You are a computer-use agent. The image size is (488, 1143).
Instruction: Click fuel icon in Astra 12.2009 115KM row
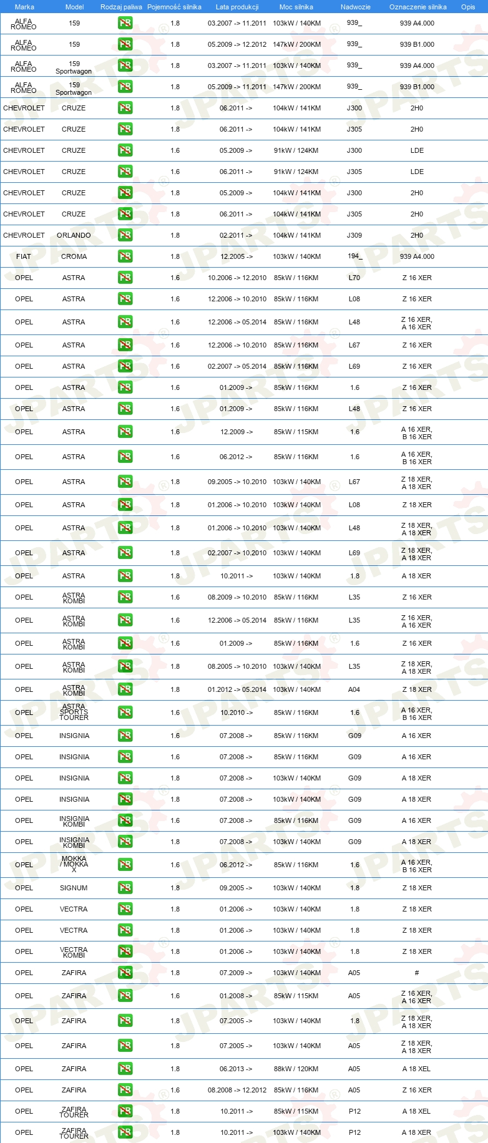click(125, 432)
